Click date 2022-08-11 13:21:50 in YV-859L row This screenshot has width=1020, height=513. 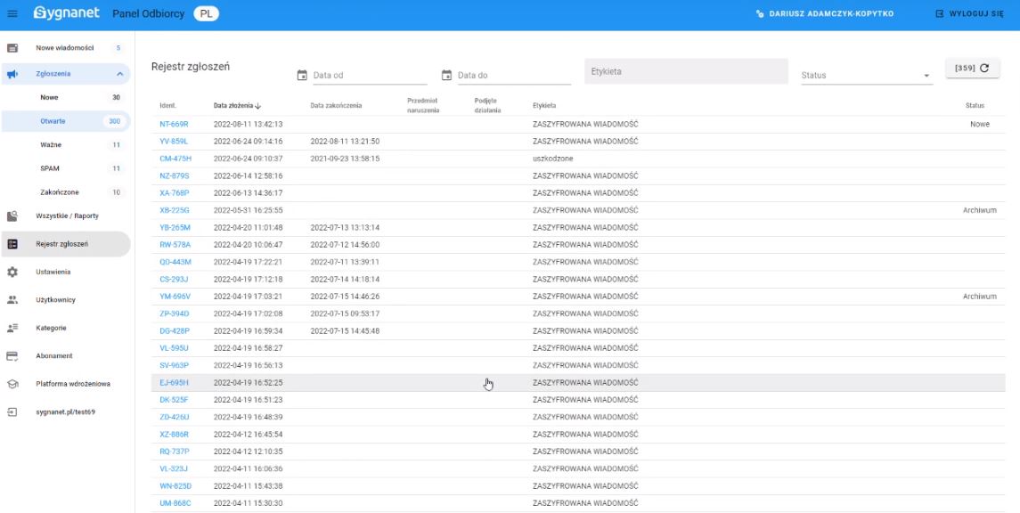[x=345, y=141]
